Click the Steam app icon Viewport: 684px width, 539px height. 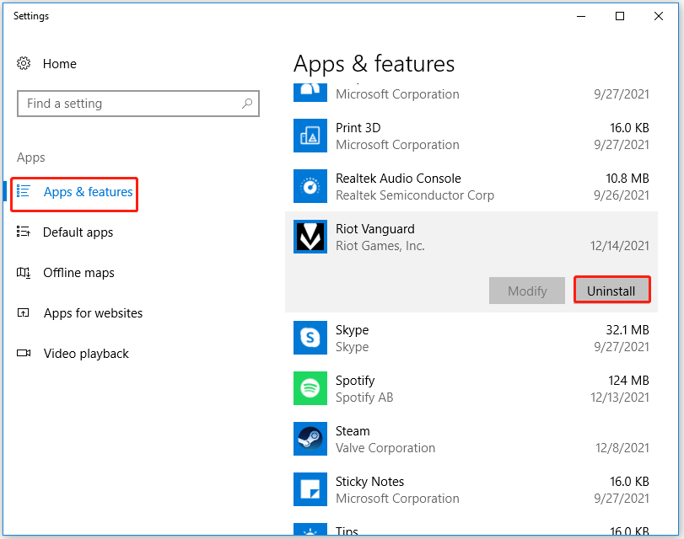pos(310,439)
